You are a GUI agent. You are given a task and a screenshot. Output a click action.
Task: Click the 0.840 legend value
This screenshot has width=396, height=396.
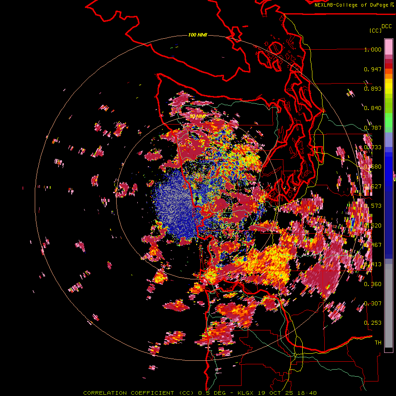point(373,108)
